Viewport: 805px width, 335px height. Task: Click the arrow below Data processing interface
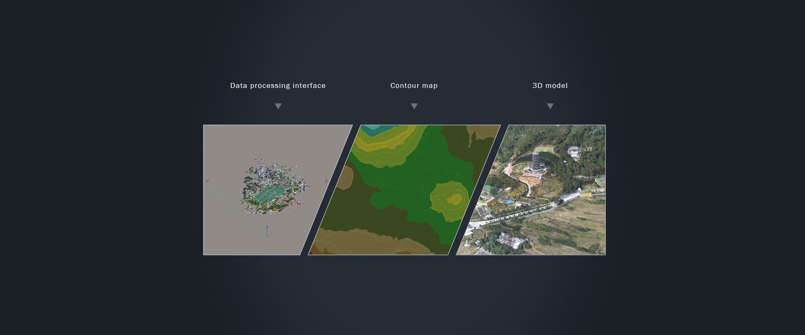(x=278, y=106)
